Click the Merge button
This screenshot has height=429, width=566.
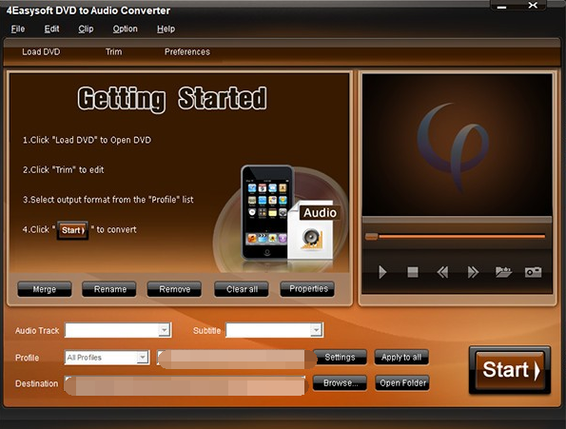point(45,289)
